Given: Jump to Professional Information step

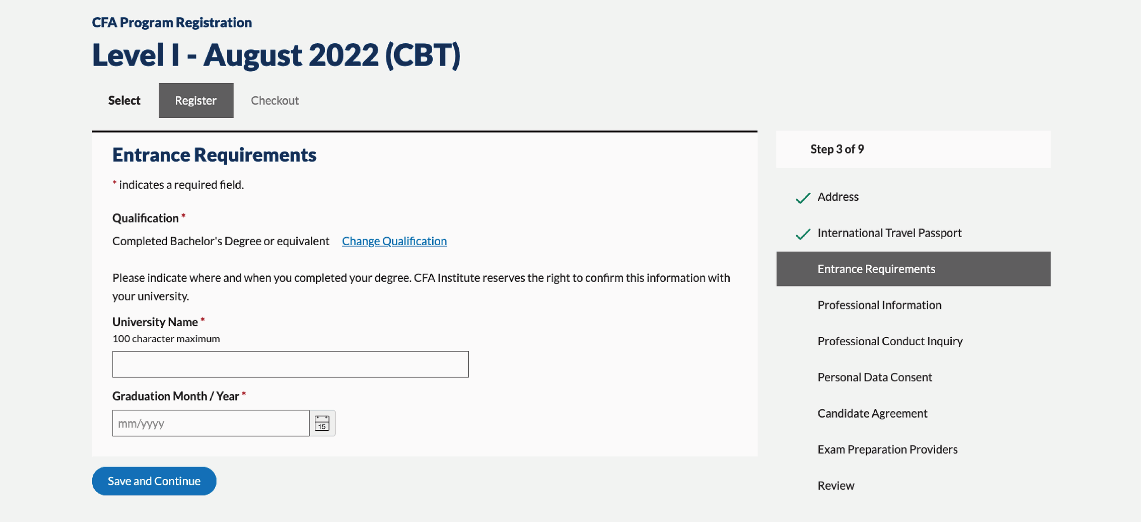Looking at the screenshot, I should coord(879,305).
